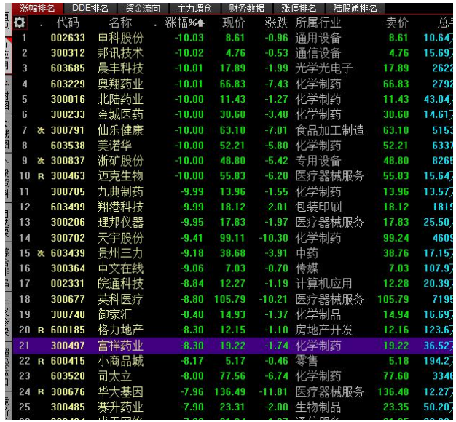Select the 翔港科技 stock name
The width and height of the screenshot is (456, 422).
[120, 207]
